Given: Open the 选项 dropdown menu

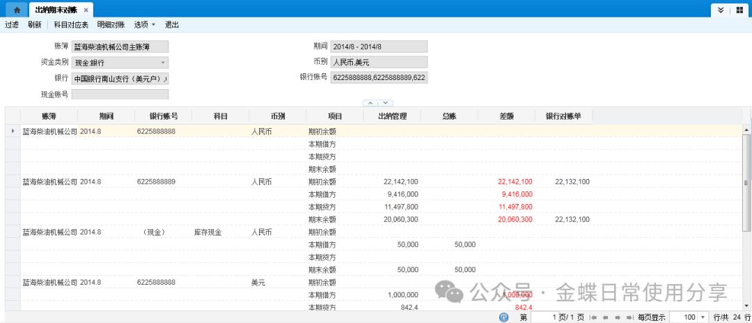Looking at the screenshot, I should pos(144,25).
